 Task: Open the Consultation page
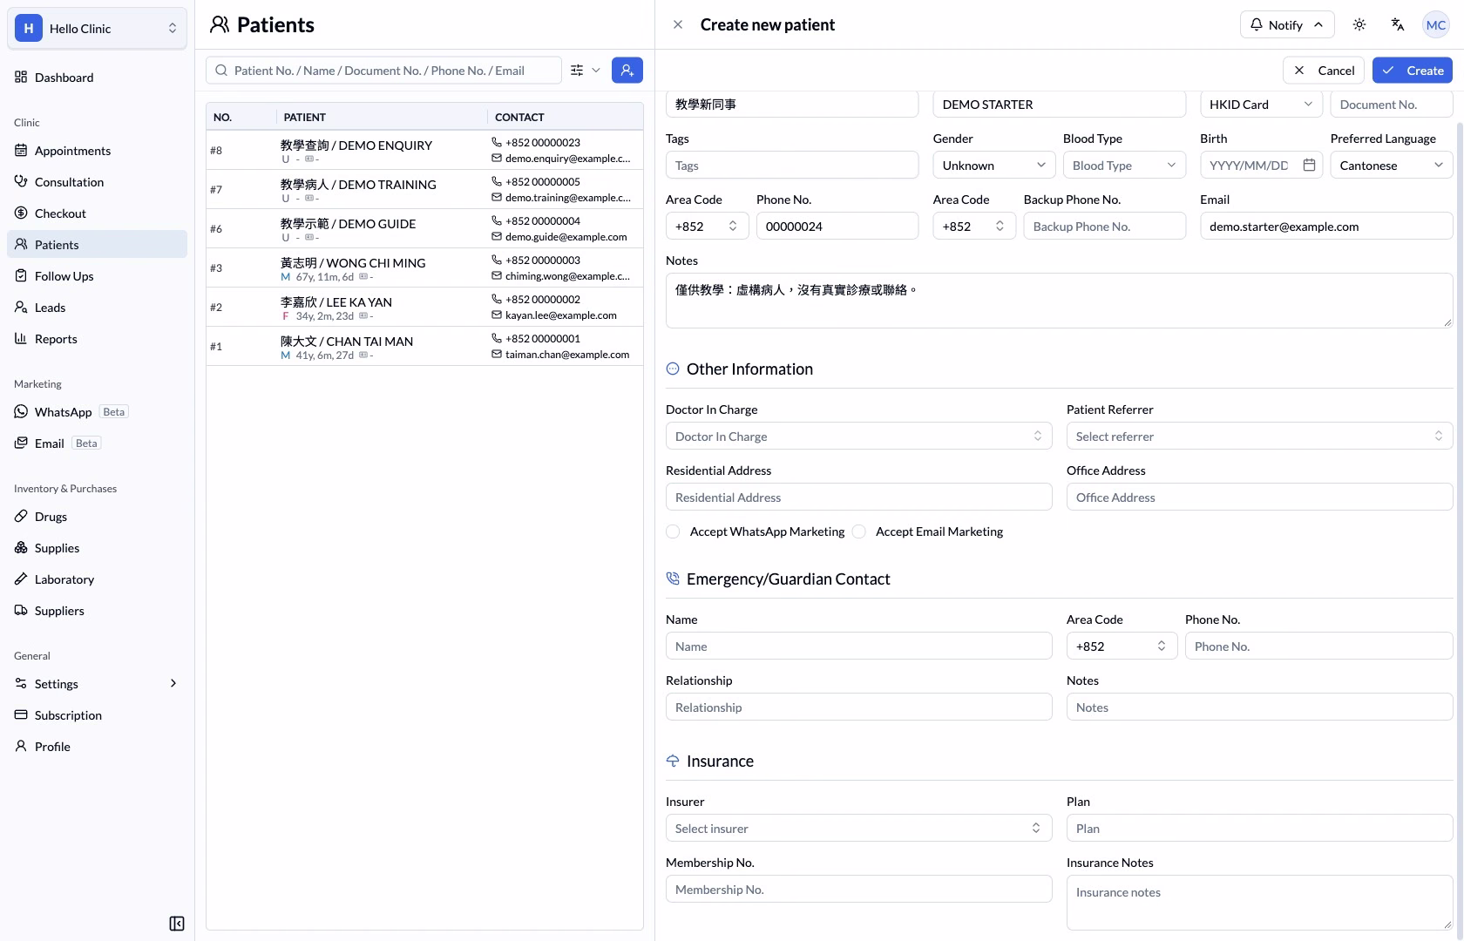pyautogui.click(x=97, y=182)
